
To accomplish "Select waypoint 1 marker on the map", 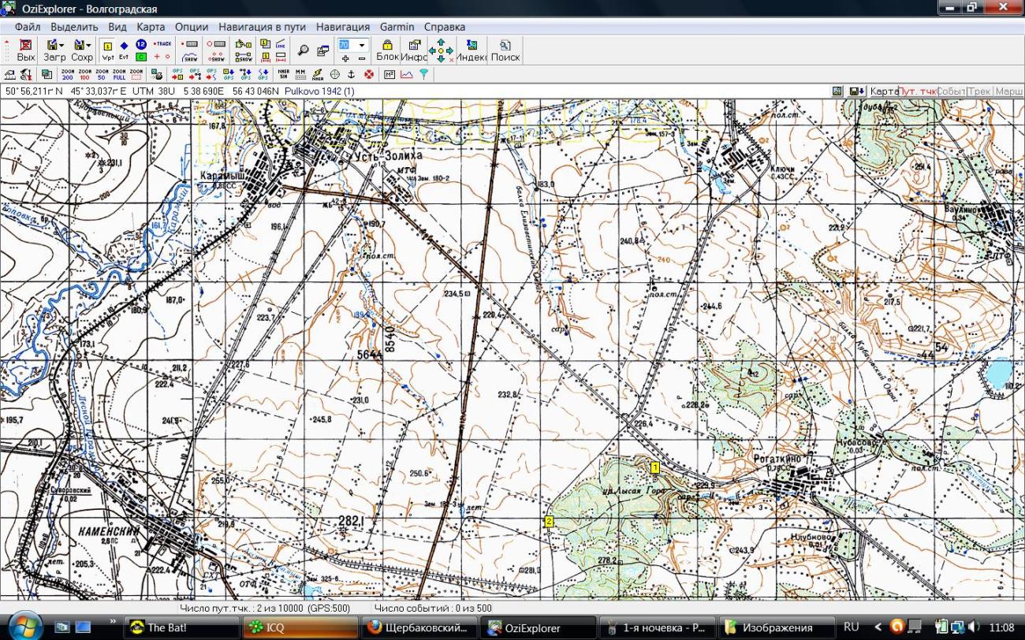I will click(x=654, y=467).
